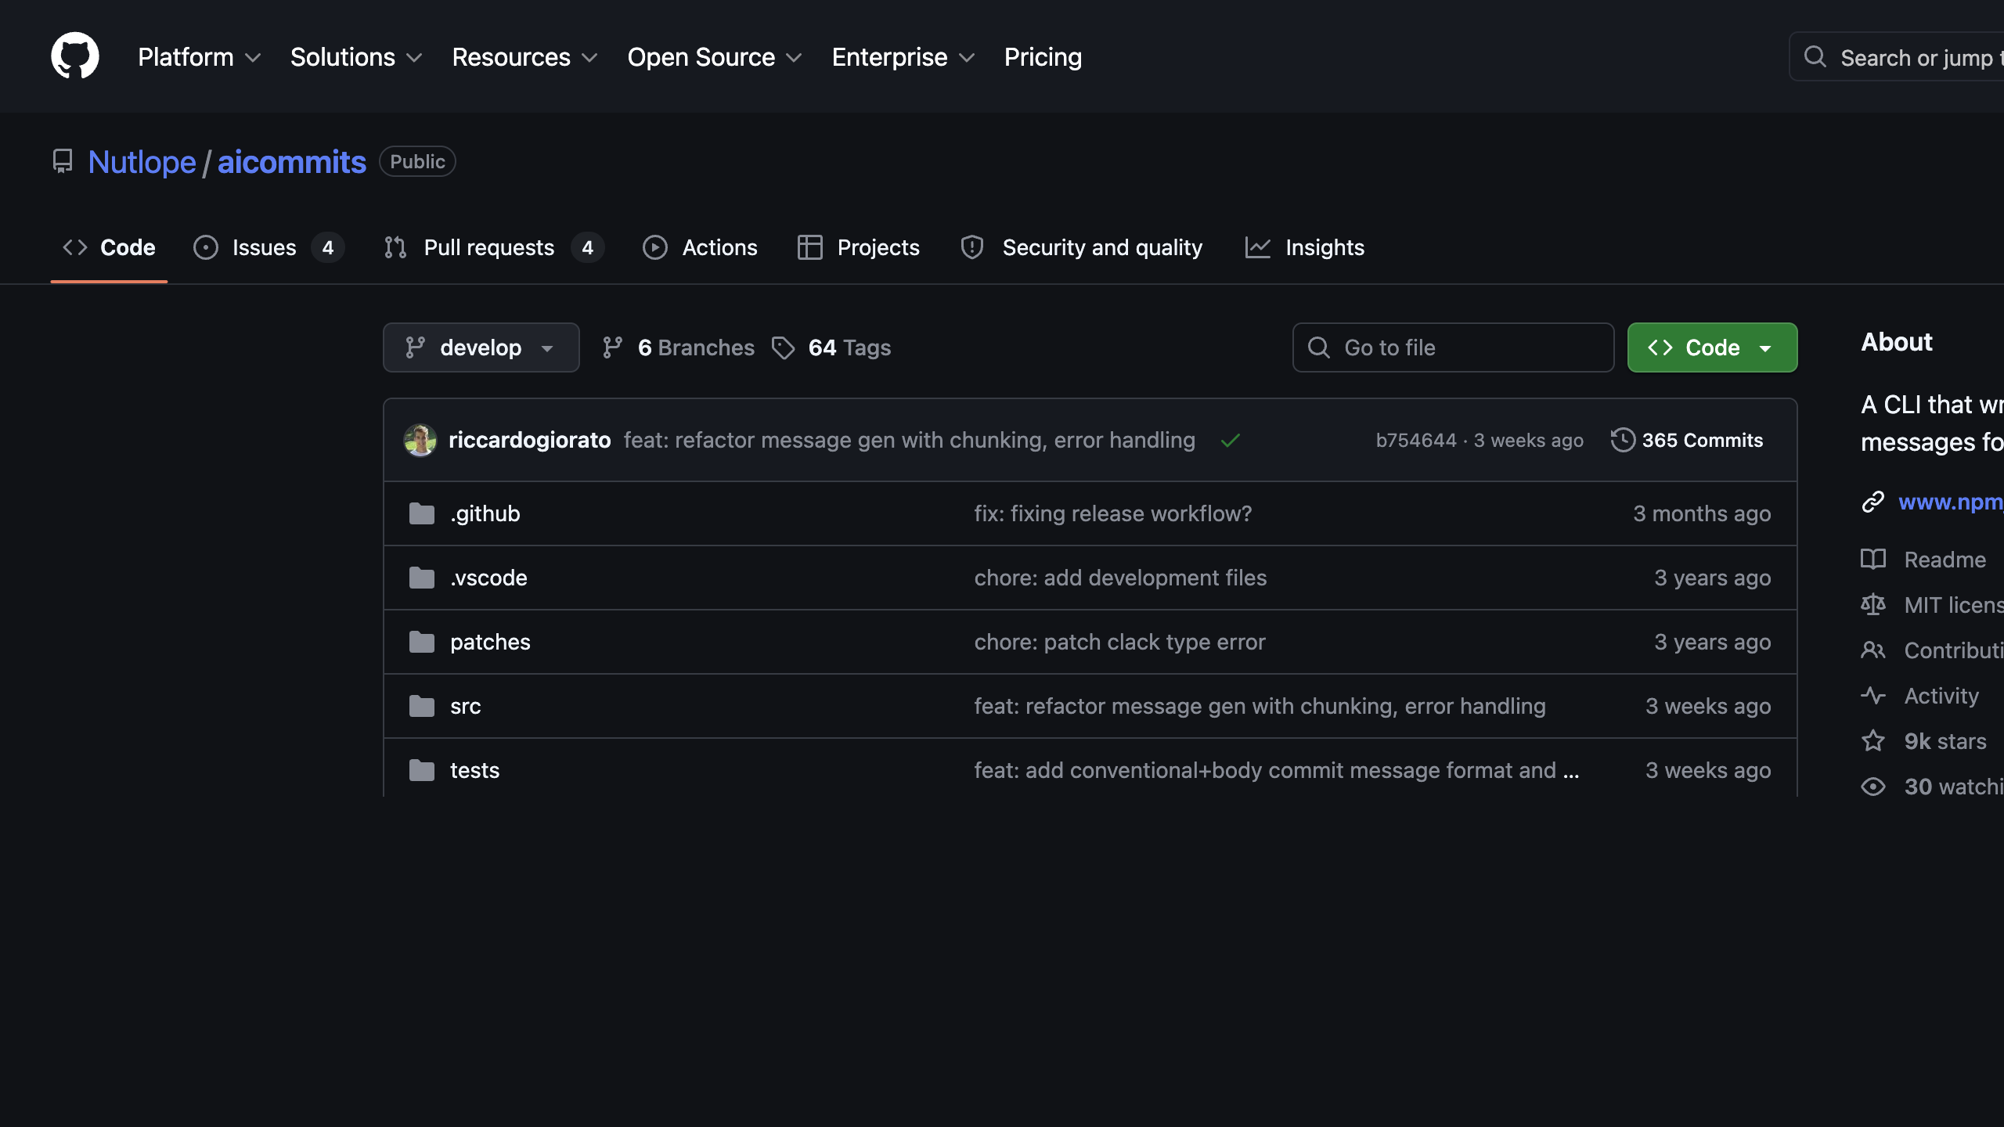Click the Readme link in About

1945,560
